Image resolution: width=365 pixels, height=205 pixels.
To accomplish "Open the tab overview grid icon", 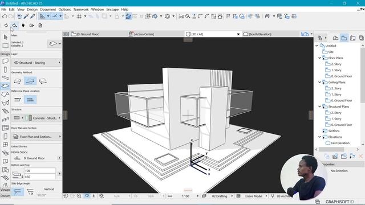I will (66, 34).
